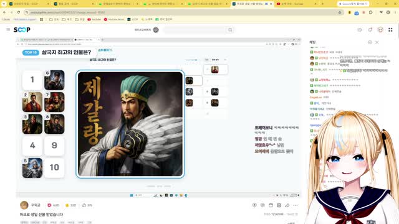Open chat settings gear icon
Viewport: 399px width, 224px height.
(370, 42)
